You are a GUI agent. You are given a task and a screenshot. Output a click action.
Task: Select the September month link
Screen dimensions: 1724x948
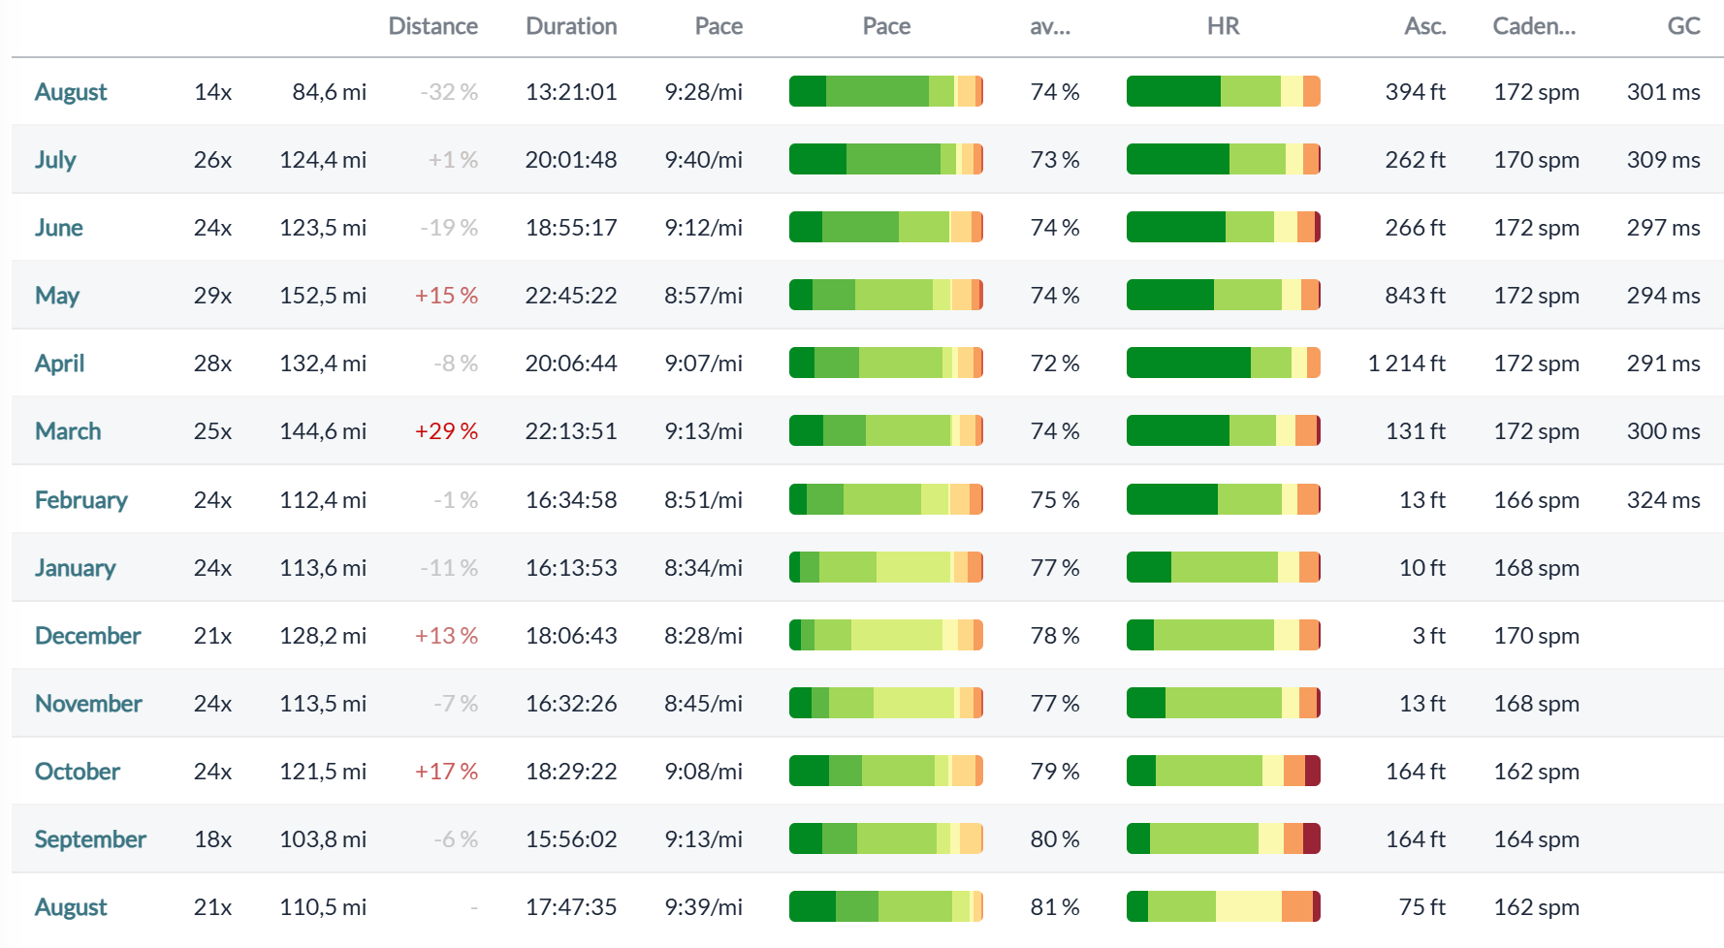pos(90,839)
